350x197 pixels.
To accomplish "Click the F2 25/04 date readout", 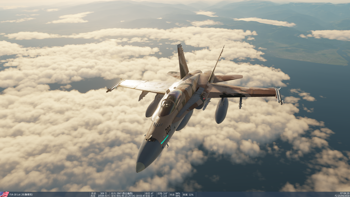I will pos(342,196).
